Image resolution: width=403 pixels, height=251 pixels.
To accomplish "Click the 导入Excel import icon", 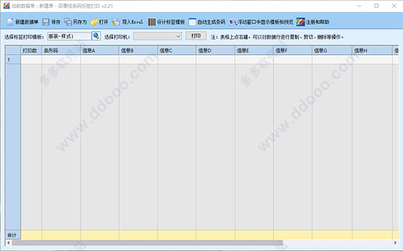I will [116, 22].
